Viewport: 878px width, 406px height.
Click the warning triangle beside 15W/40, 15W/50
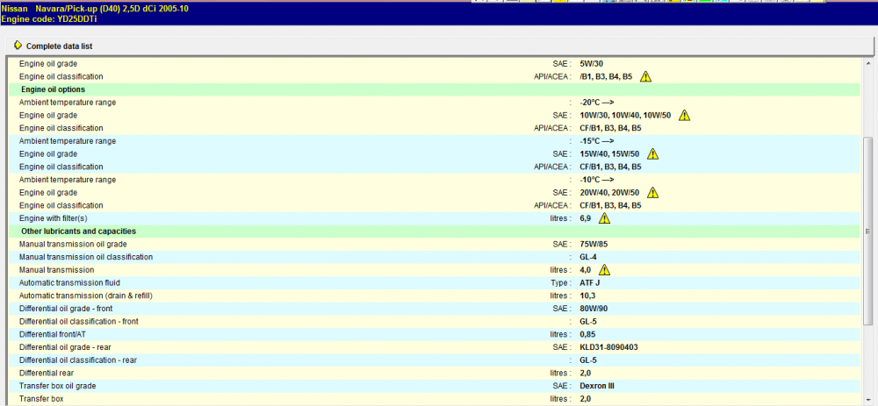[652, 153]
